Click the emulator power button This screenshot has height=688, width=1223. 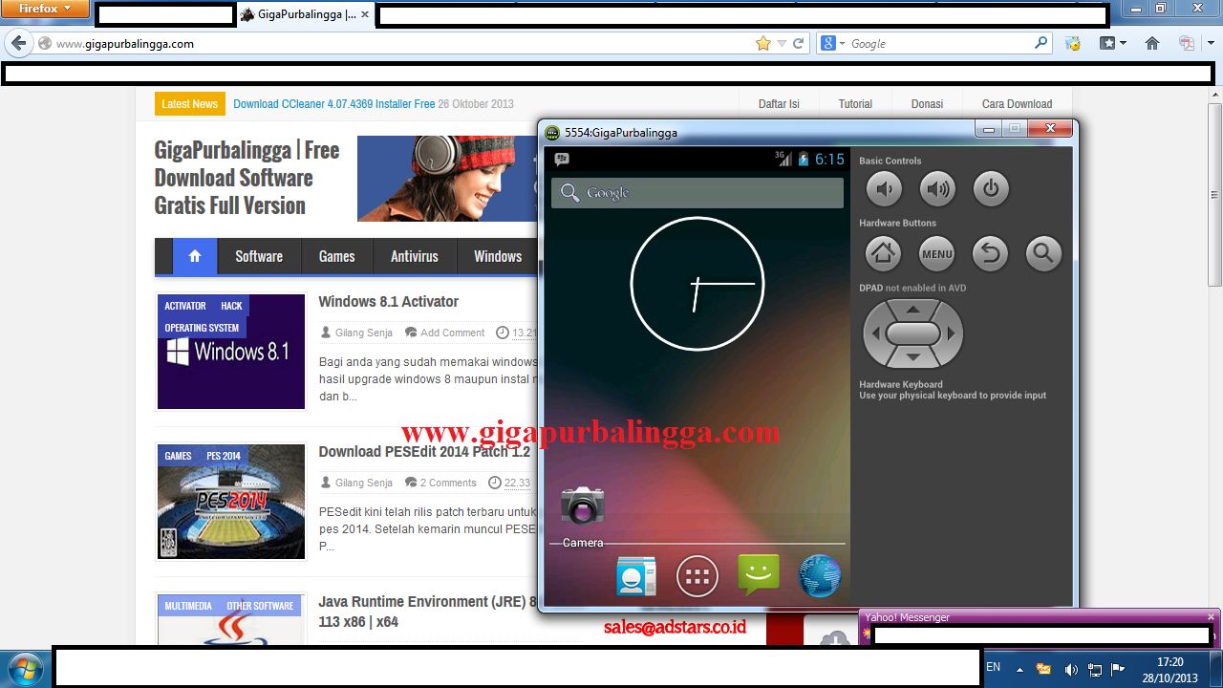[991, 189]
